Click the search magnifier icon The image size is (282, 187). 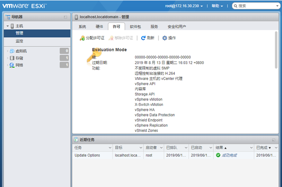click(x=236, y=6)
